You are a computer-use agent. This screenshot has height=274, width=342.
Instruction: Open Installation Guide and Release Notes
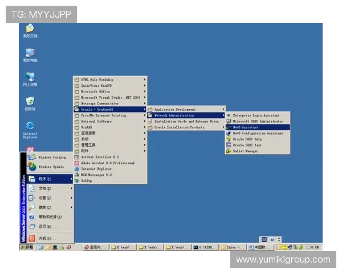[x=186, y=121]
